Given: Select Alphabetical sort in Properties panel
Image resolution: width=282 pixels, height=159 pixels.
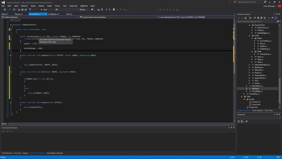Looking at the screenshot, I should [242, 121].
